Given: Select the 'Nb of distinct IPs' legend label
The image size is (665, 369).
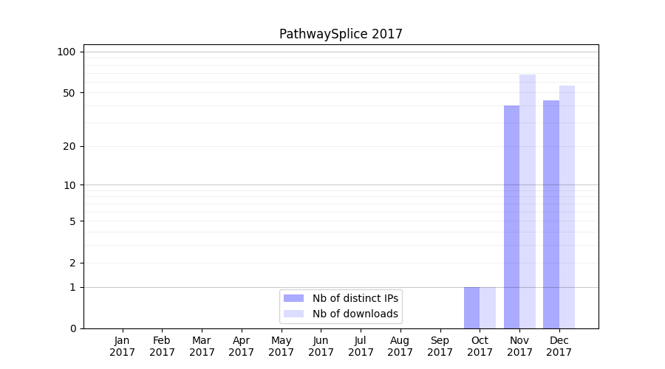Looking at the screenshot, I should (355, 298).
